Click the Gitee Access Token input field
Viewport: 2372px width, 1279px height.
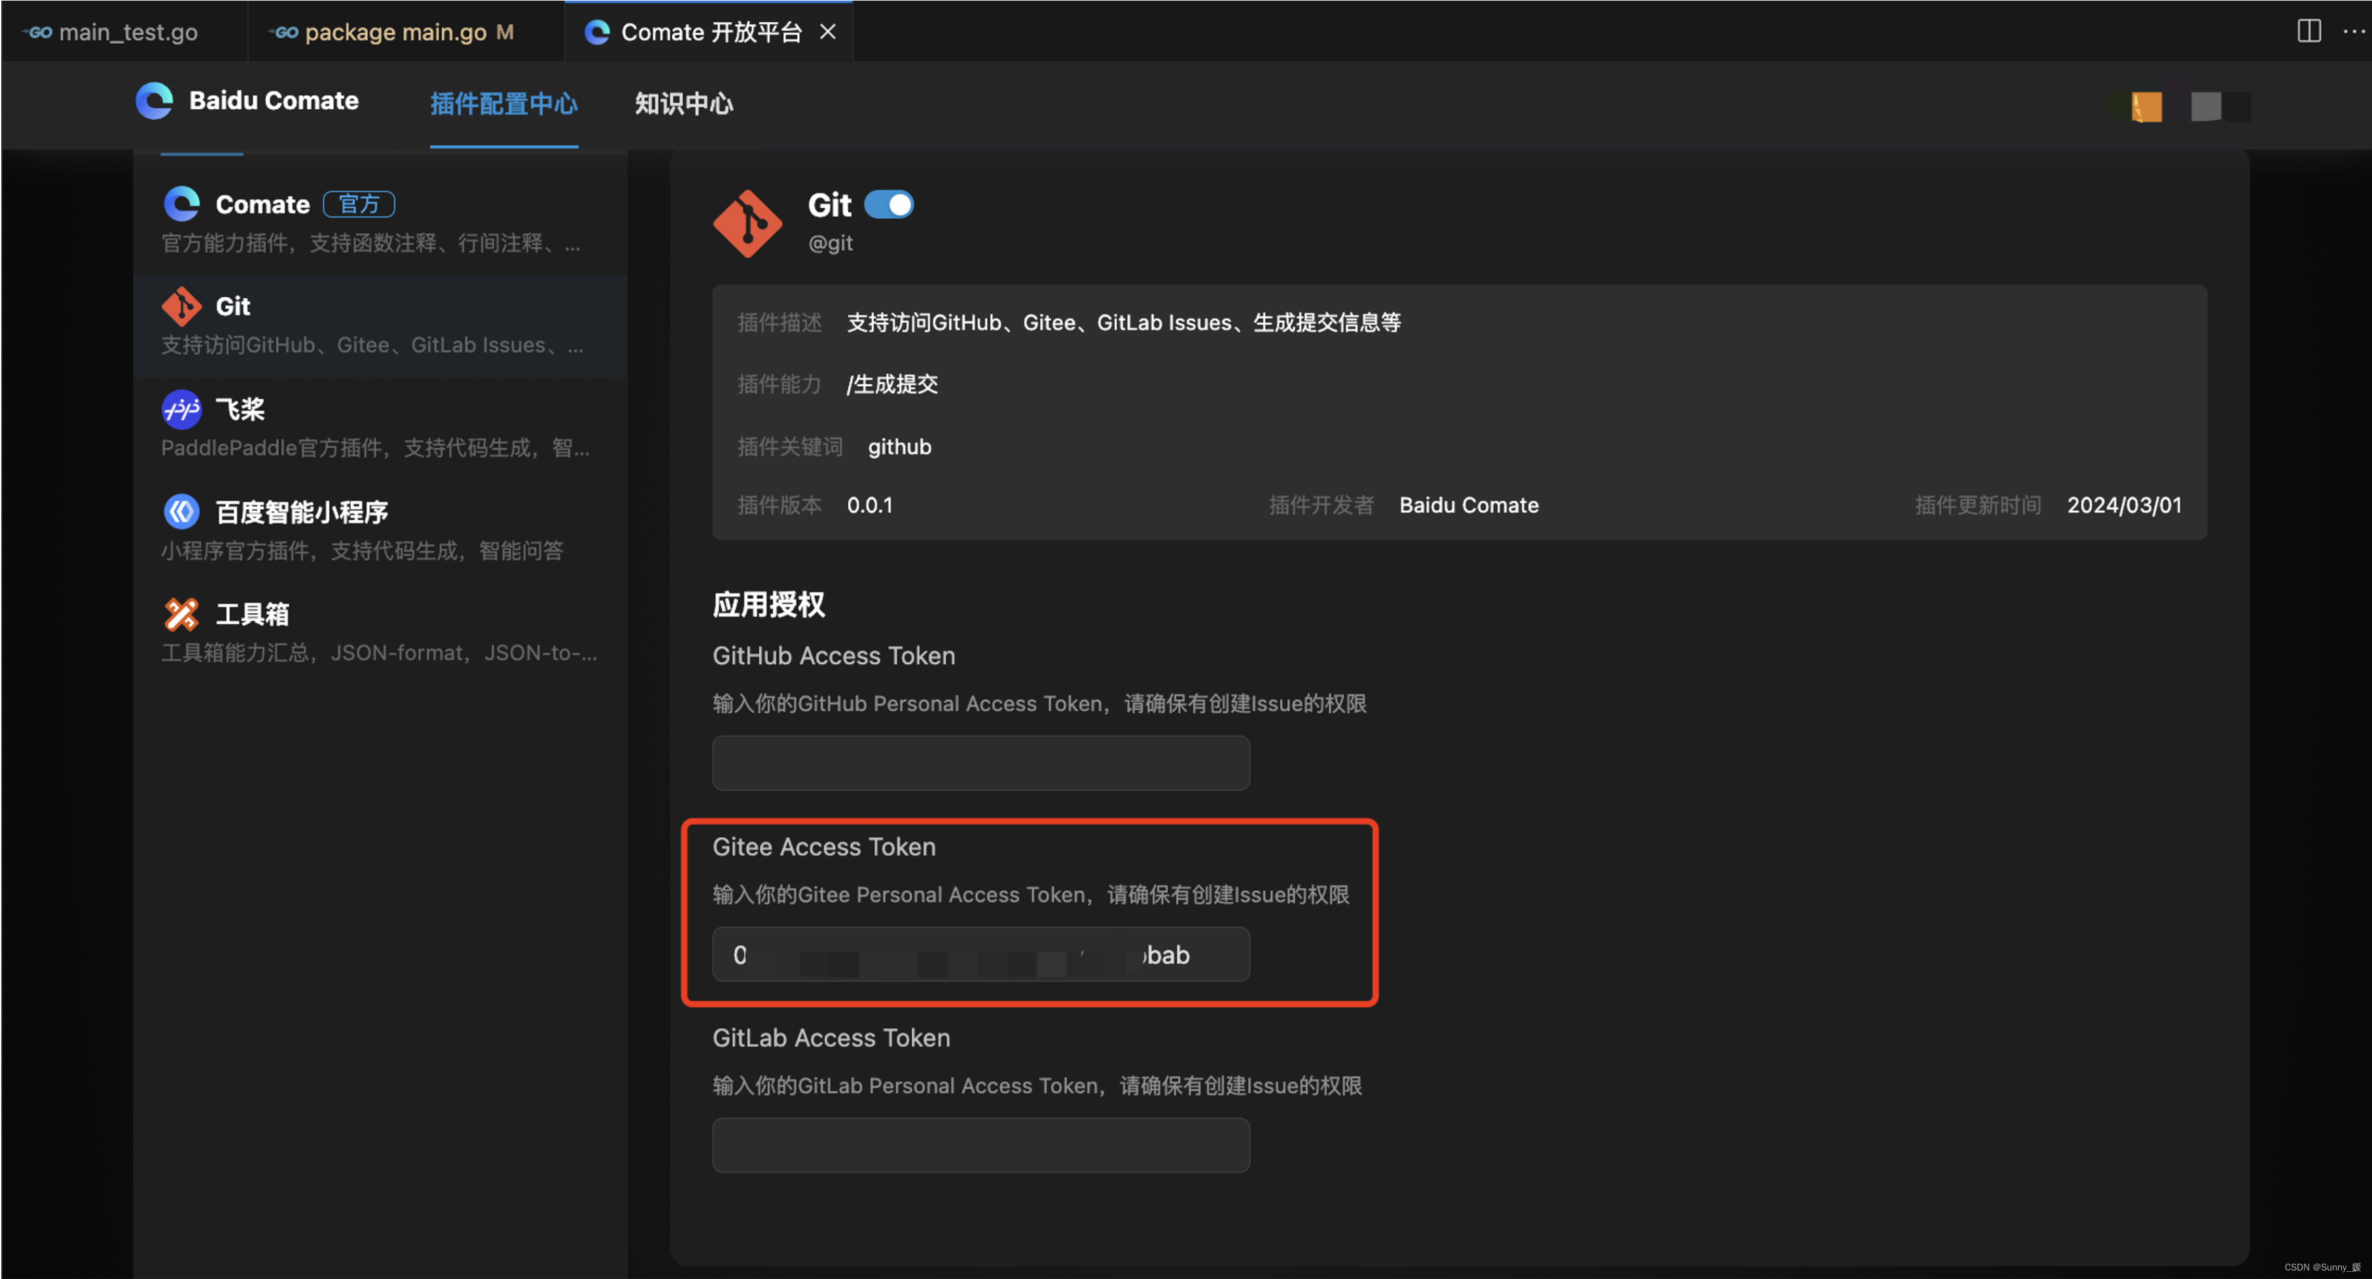(x=980, y=954)
